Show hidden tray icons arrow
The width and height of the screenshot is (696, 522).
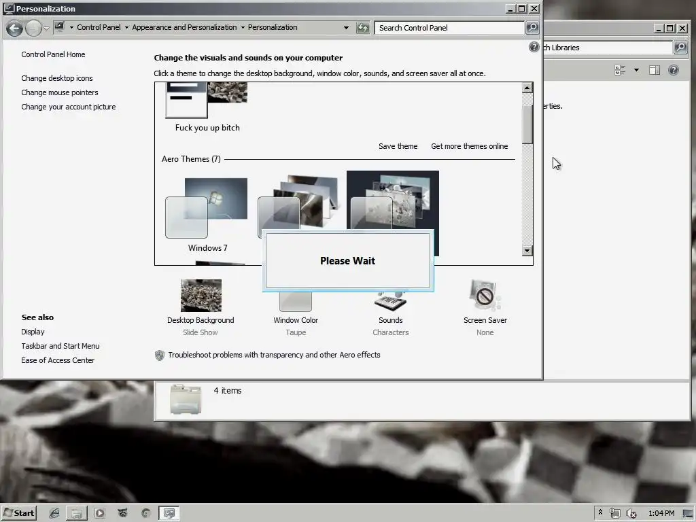601,512
